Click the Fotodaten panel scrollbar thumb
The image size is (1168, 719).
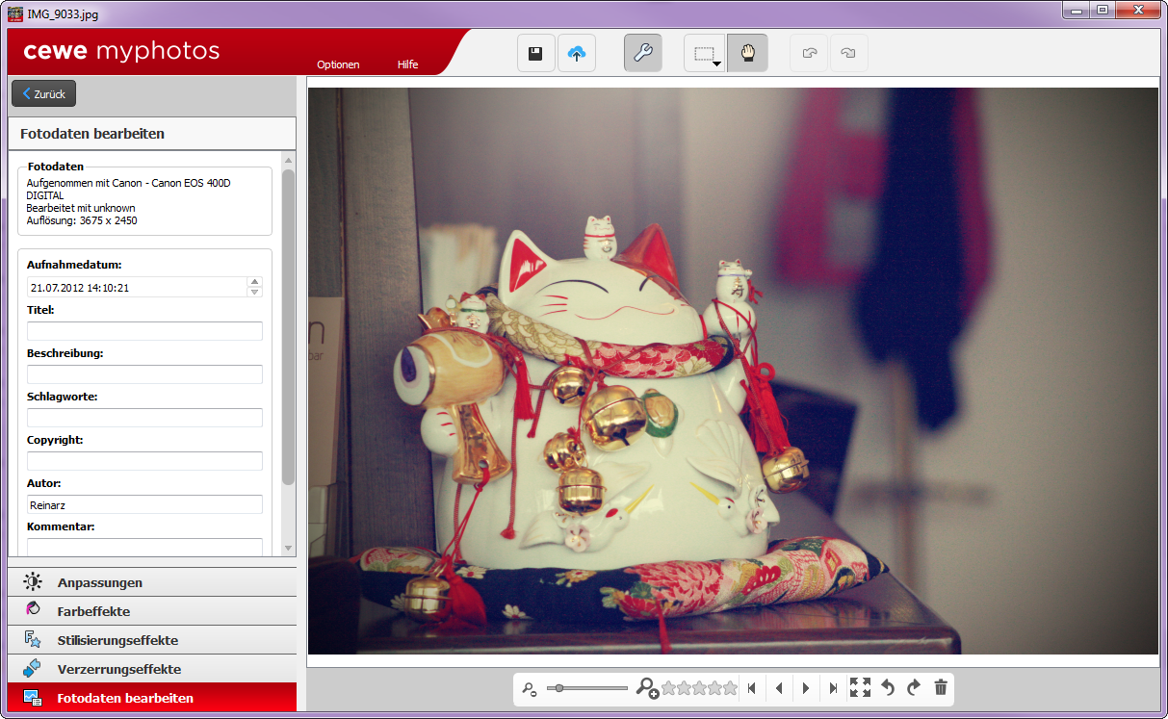289,326
